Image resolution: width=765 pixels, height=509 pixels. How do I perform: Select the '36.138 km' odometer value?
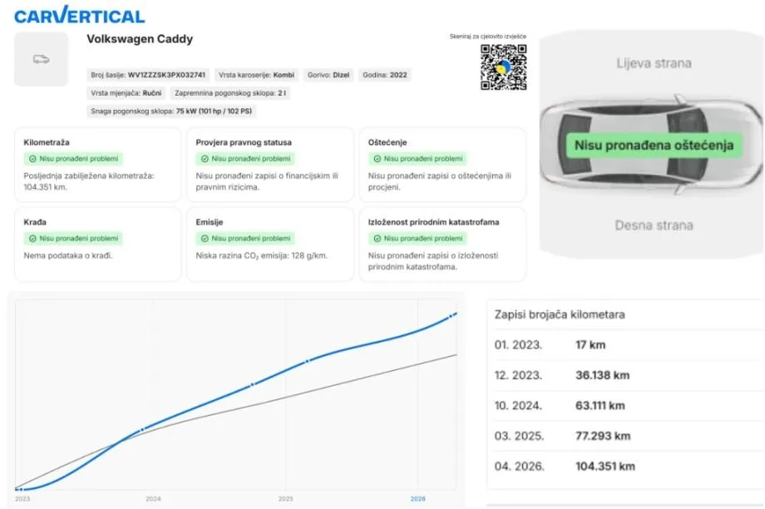603,375
